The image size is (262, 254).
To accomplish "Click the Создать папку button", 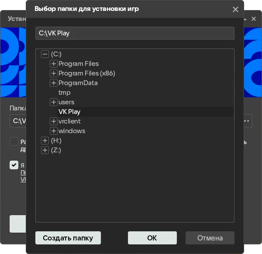I will 68,238.
